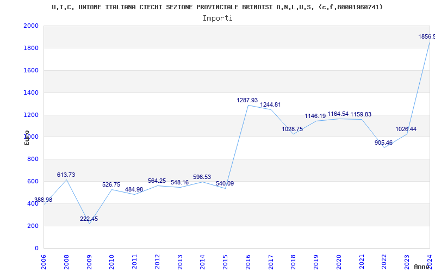Select the 1400 y-axis tick label
The width and height of the screenshot is (435, 272).
(31, 93)
